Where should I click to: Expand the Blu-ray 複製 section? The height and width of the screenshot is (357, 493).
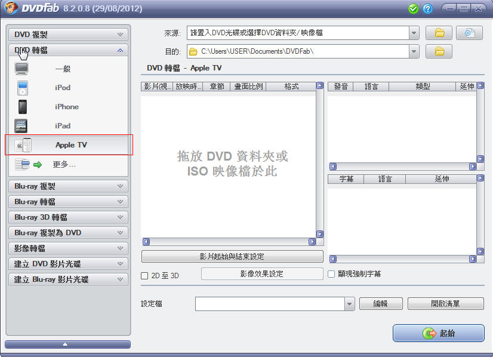68,186
